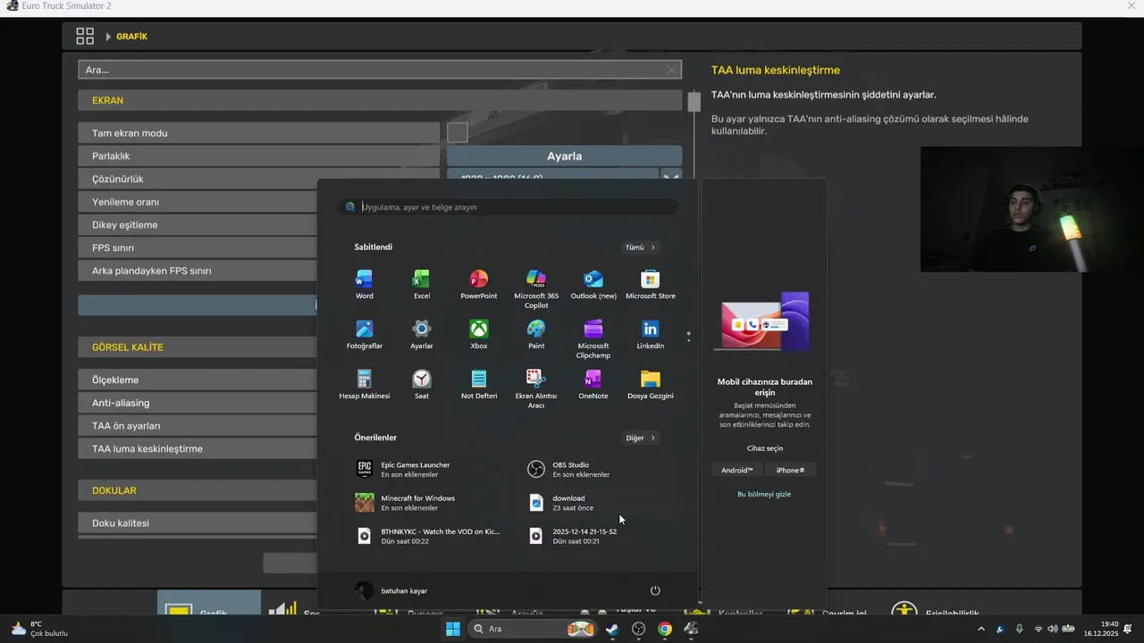Select the Anti-aliasing setting row
1144x643 pixels.
pyautogui.click(x=198, y=403)
